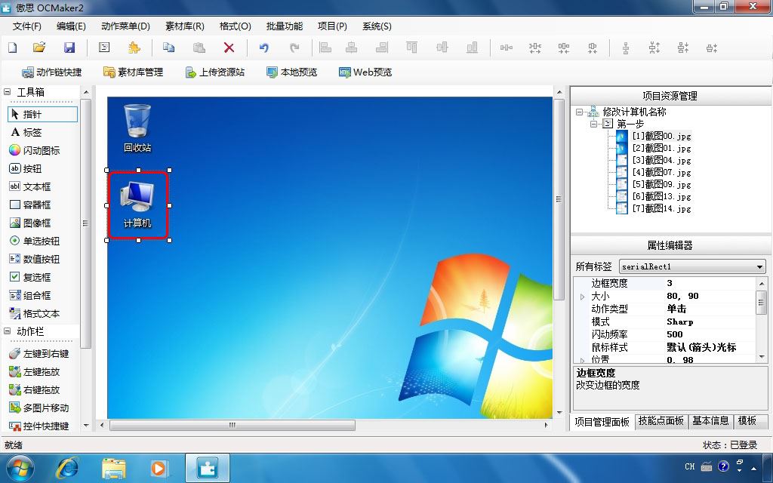Open Windows Explorer from taskbar
773x483 pixels.
113,468
